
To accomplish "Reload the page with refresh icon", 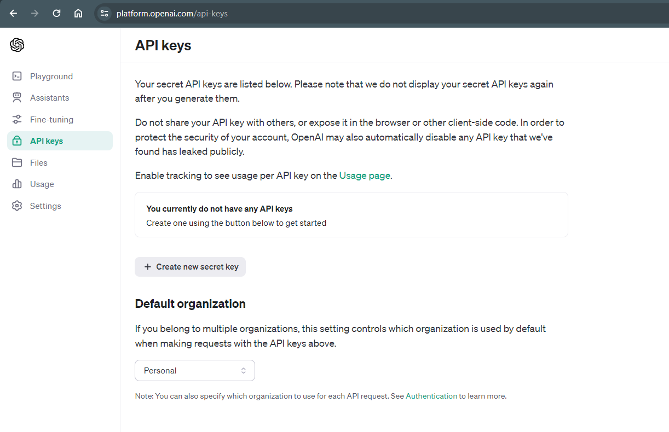I will 56,14.
